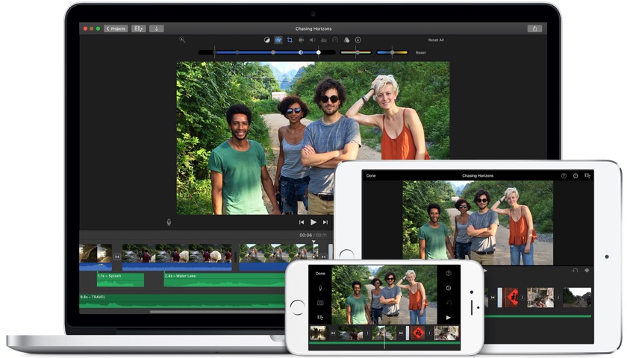627x358 pixels.
Task: Toggle the transition between first two Mac clips
Action: (x=117, y=257)
